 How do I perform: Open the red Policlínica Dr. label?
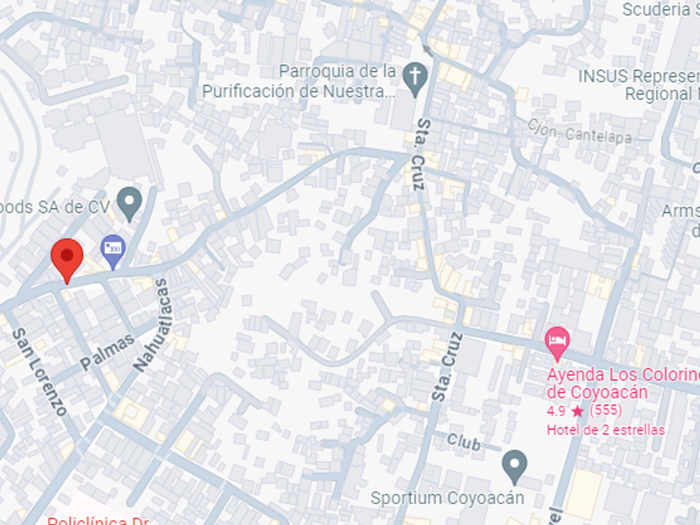click(x=98, y=521)
